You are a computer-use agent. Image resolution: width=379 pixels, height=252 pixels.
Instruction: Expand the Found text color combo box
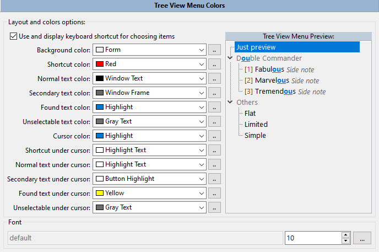pyautogui.click(x=149, y=107)
